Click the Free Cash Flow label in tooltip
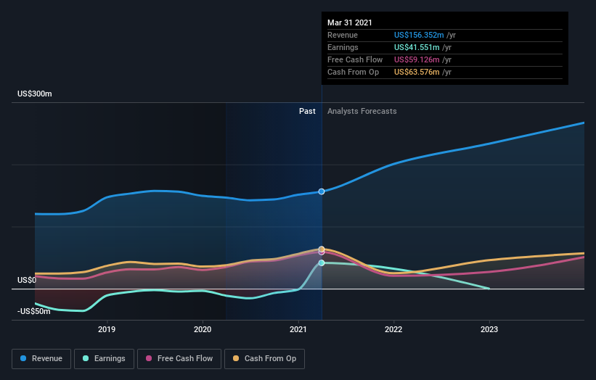The width and height of the screenshot is (596, 380). point(355,59)
